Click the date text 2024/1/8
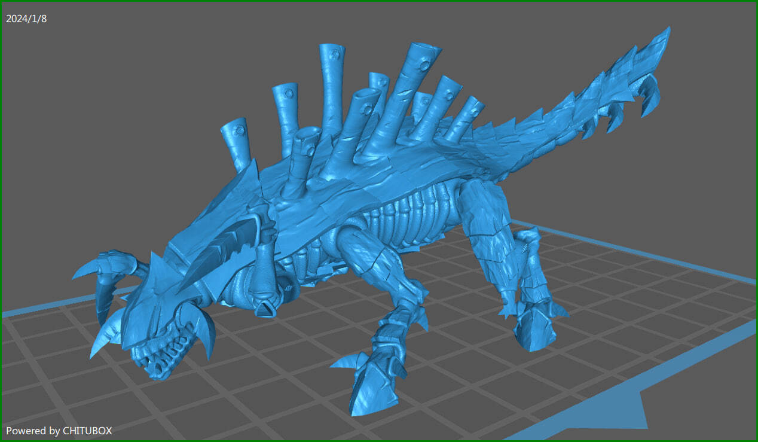This screenshot has width=758, height=442. click(26, 19)
